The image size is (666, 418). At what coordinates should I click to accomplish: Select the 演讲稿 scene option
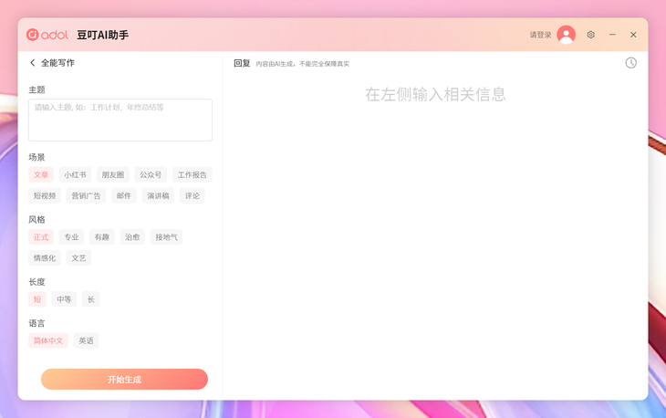pyautogui.click(x=158, y=195)
